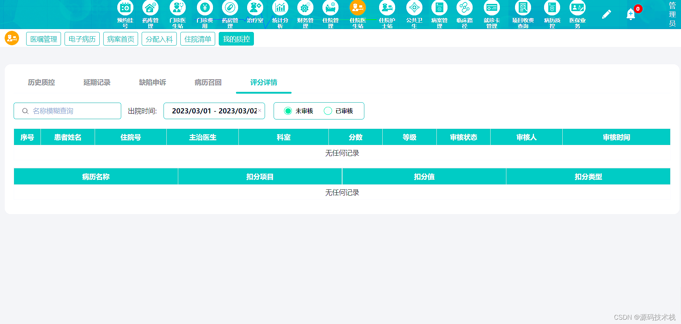The width and height of the screenshot is (681, 324).
Task: Open the 项目收费查询 module icon
Action: tap(523, 8)
